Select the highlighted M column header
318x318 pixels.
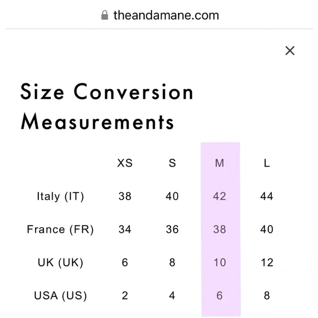point(220,163)
